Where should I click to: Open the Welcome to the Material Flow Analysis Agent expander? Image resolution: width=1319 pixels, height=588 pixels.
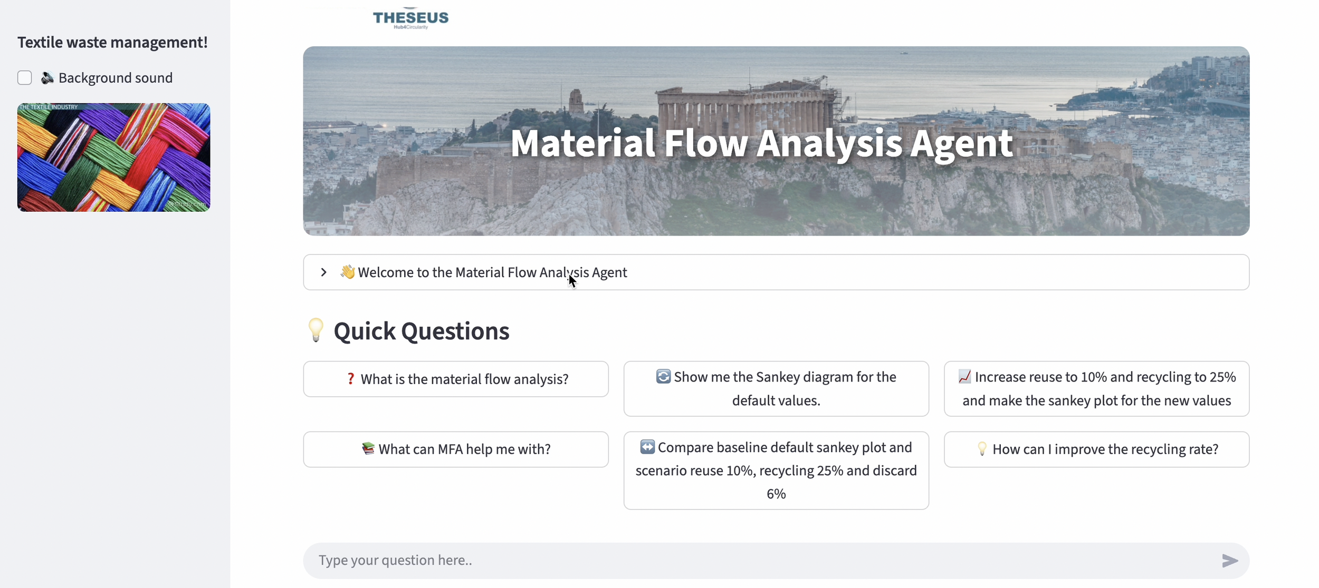pos(776,272)
